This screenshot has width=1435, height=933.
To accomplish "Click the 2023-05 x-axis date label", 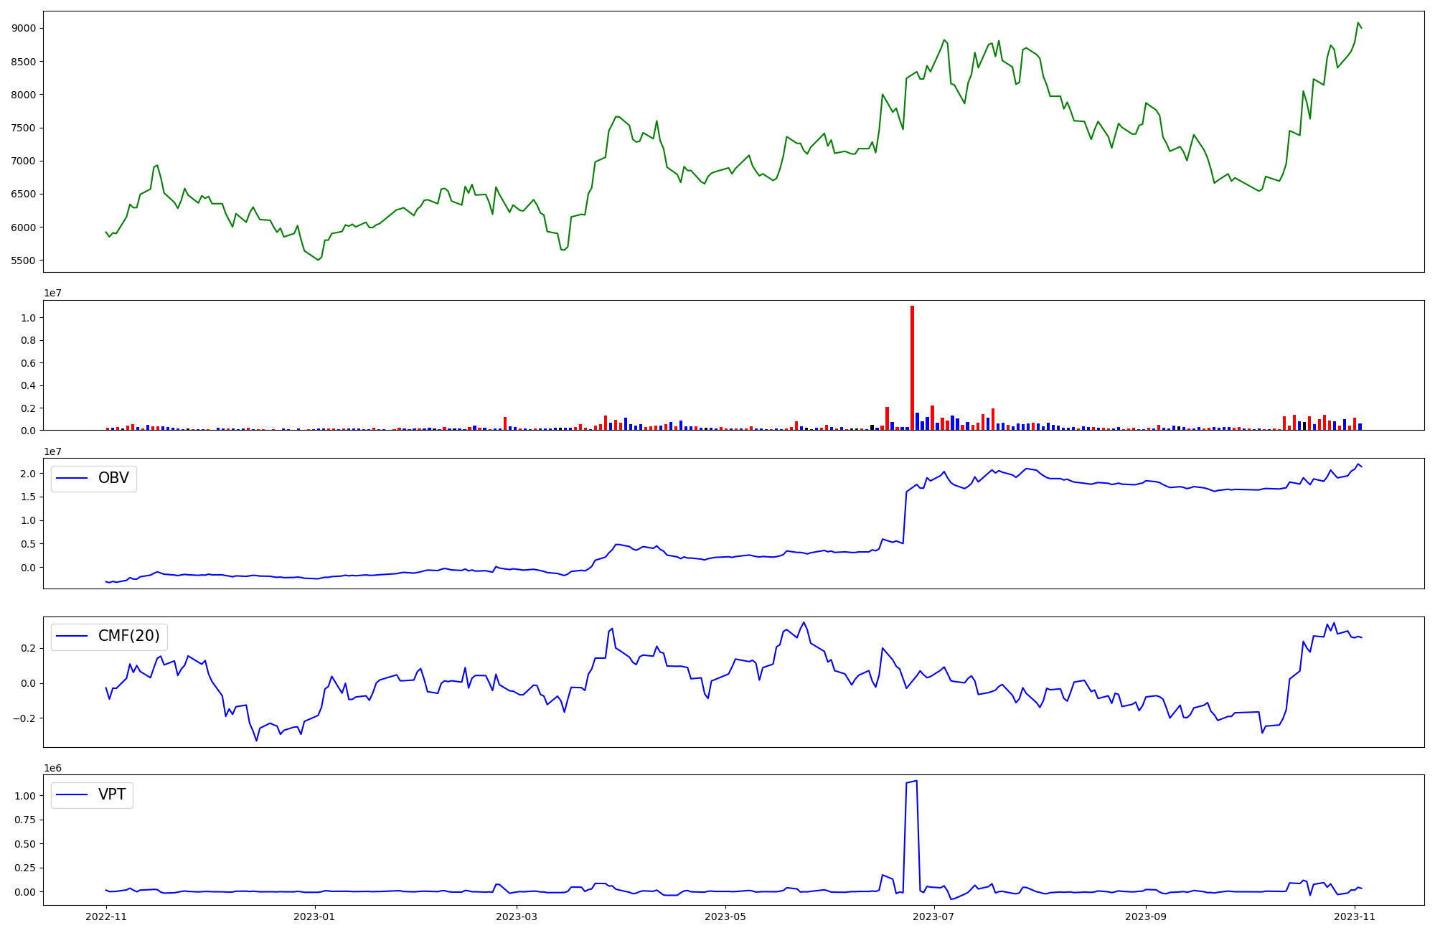I will pyautogui.click(x=725, y=916).
